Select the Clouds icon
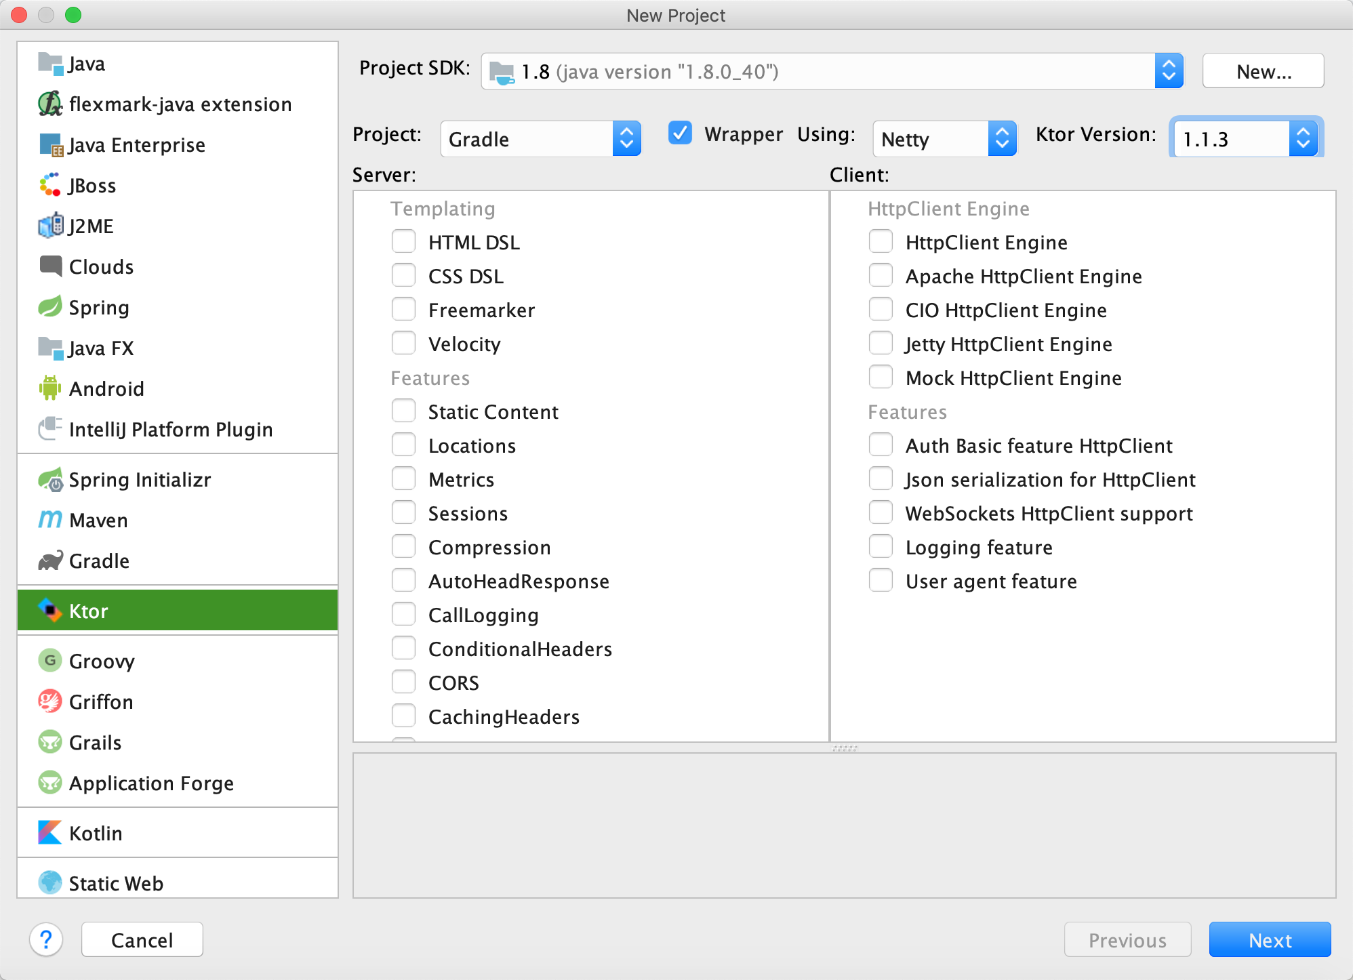The image size is (1353, 980). [x=51, y=266]
